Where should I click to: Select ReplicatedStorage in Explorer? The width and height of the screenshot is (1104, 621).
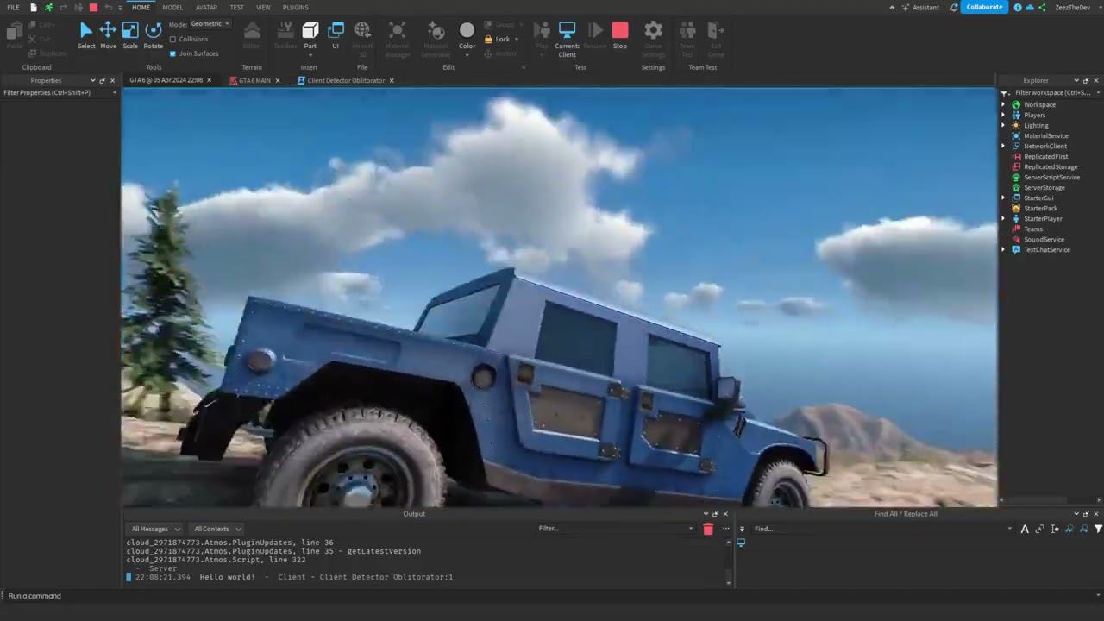click(1050, 166)
